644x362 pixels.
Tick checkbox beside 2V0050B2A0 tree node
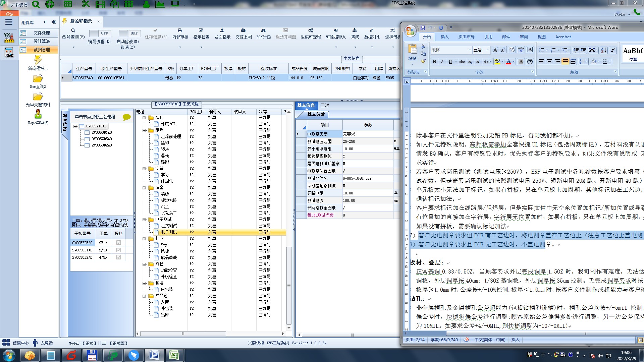tap(87, 145)
